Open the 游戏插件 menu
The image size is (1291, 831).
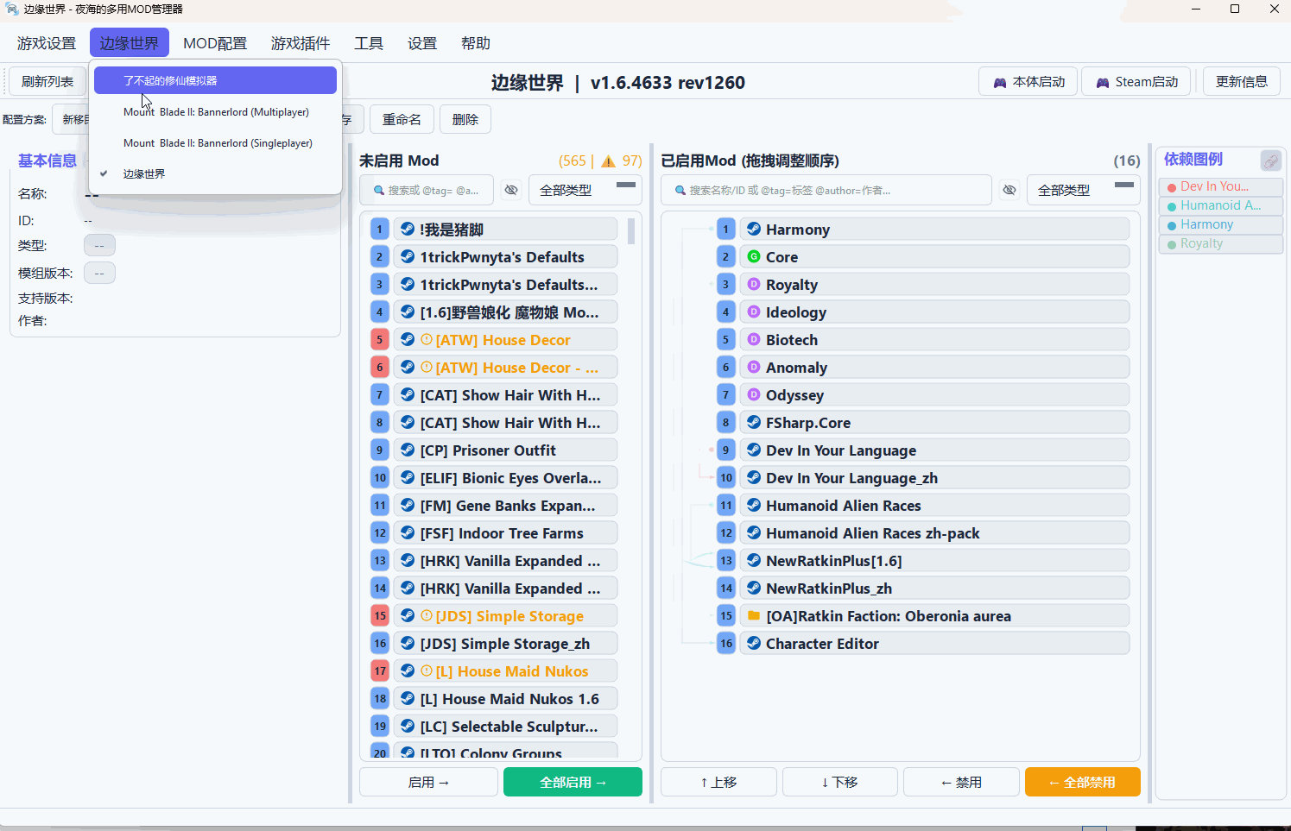tap(301, 43)
